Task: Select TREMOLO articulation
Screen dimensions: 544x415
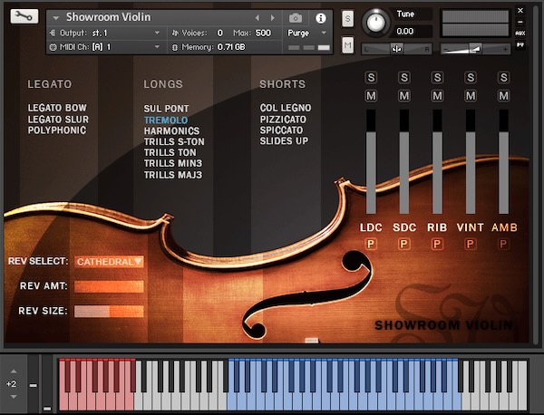Action: pyautogui.click(x=166, y=120)
